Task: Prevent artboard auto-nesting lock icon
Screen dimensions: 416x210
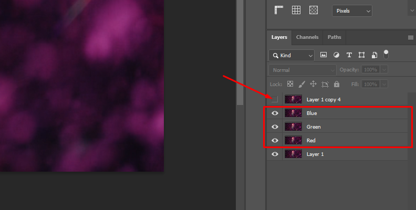Action: (x=325, y=85)
